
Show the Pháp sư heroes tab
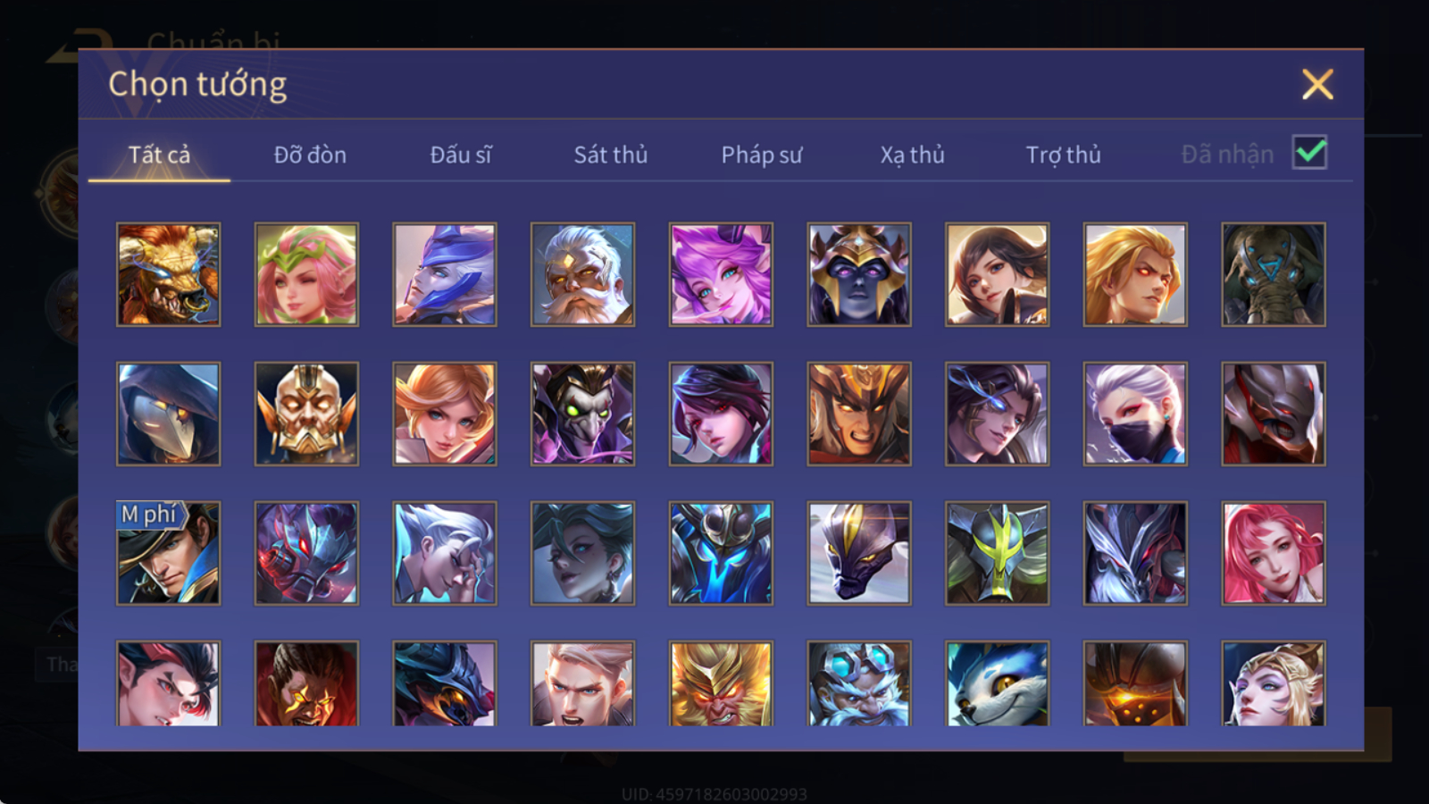click(762, 155)
